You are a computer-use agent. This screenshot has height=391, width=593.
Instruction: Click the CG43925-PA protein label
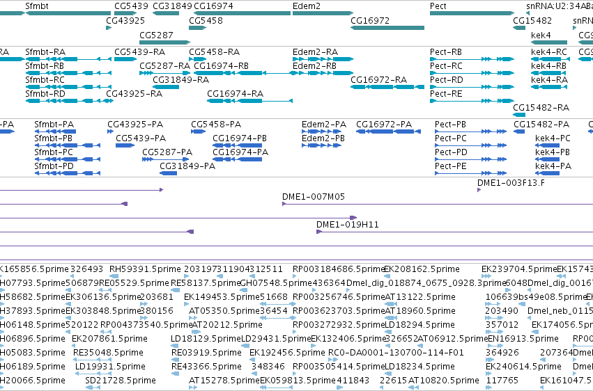(135, 124)
